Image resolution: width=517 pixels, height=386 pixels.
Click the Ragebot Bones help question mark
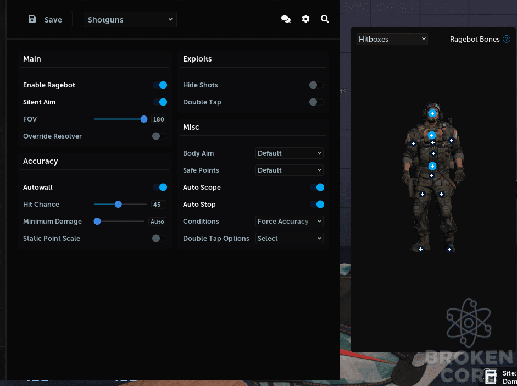(507, 39)
